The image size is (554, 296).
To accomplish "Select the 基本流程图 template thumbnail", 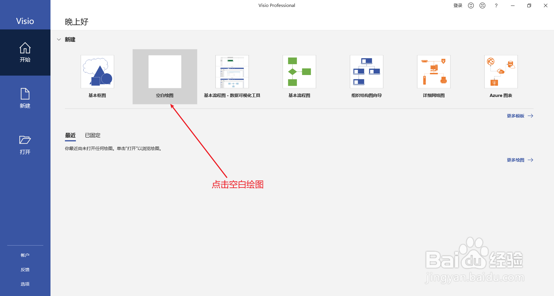I will tap(299, 72).
